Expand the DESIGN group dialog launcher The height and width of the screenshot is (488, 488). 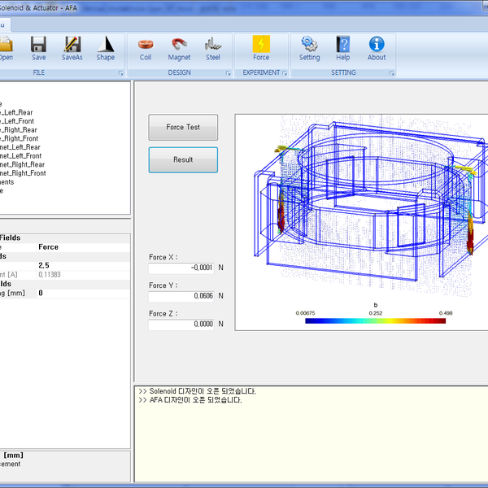click(228, 73)
